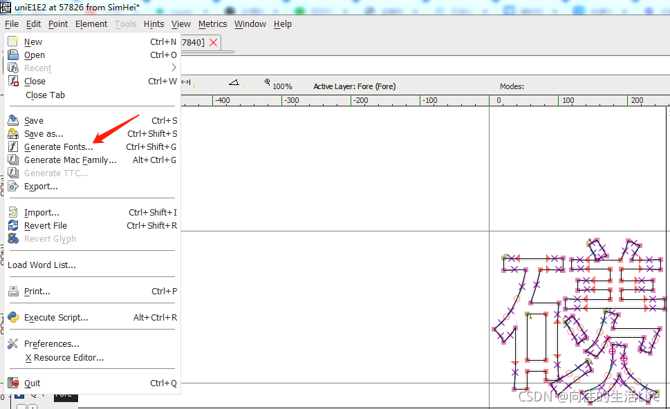
Task: Select Save menu entry
Action: [92, 120]
